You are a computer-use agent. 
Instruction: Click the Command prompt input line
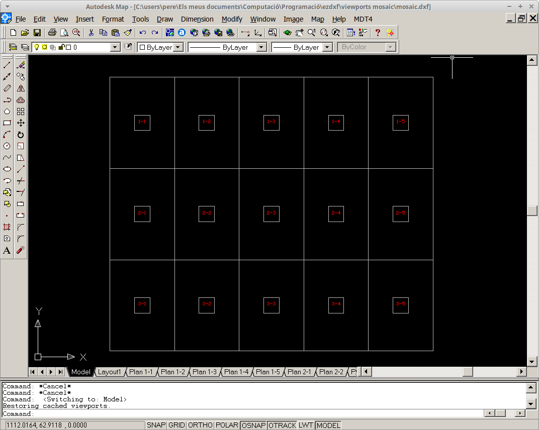click(x=242, y=413)
